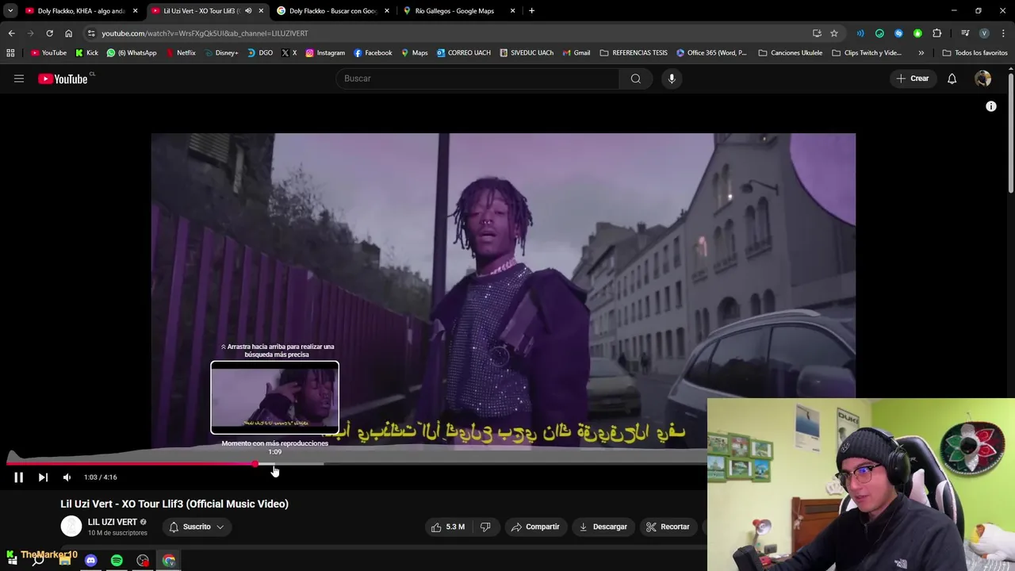Pause the video playback

tap(18, 477)
